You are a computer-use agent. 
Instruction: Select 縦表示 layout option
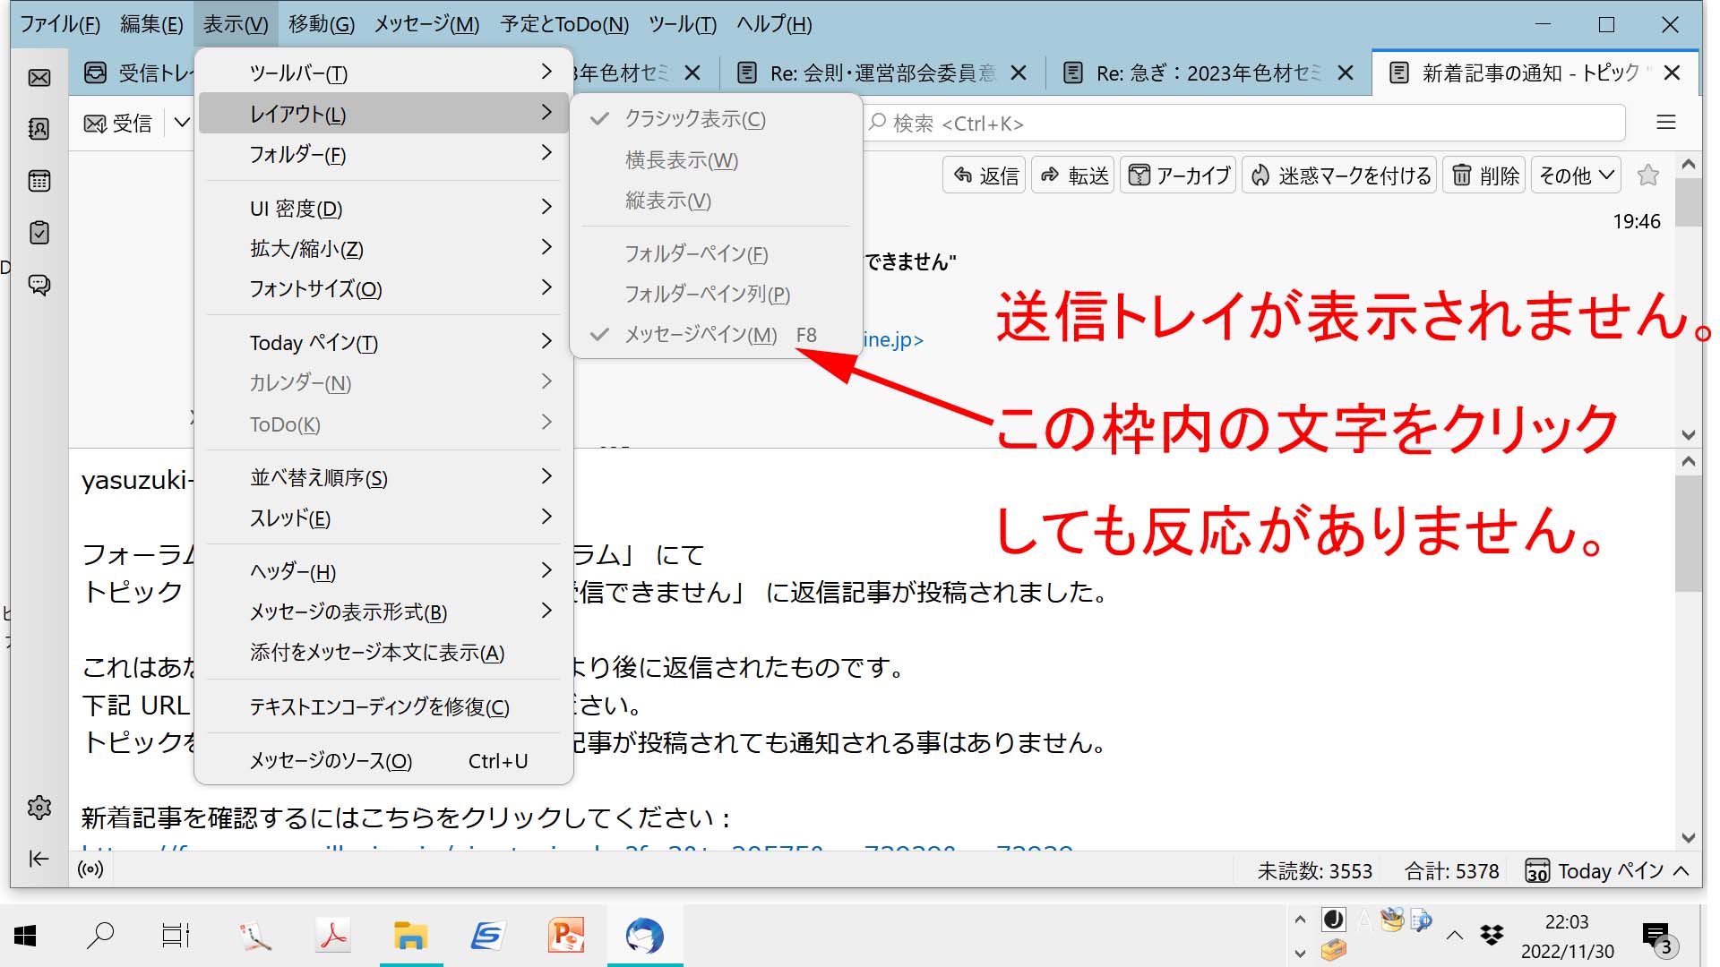click(667, 201)
